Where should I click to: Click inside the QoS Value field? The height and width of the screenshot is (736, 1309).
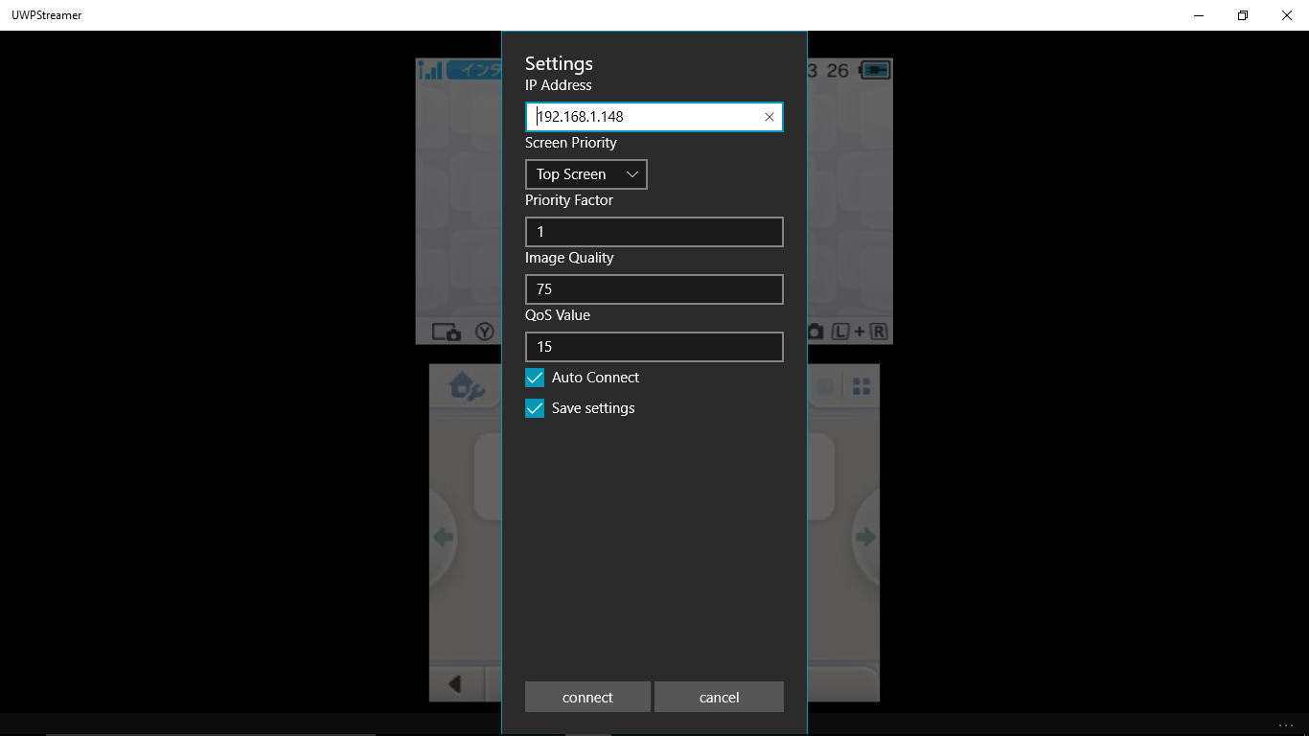[x=654, y=346]
